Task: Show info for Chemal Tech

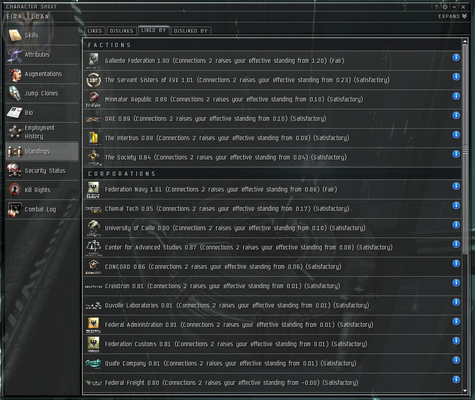Action: [456, 205]
